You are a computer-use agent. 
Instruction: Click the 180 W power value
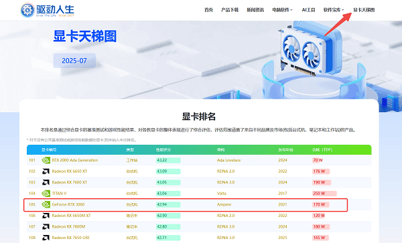pyautogui.click(x=319, y=227)
